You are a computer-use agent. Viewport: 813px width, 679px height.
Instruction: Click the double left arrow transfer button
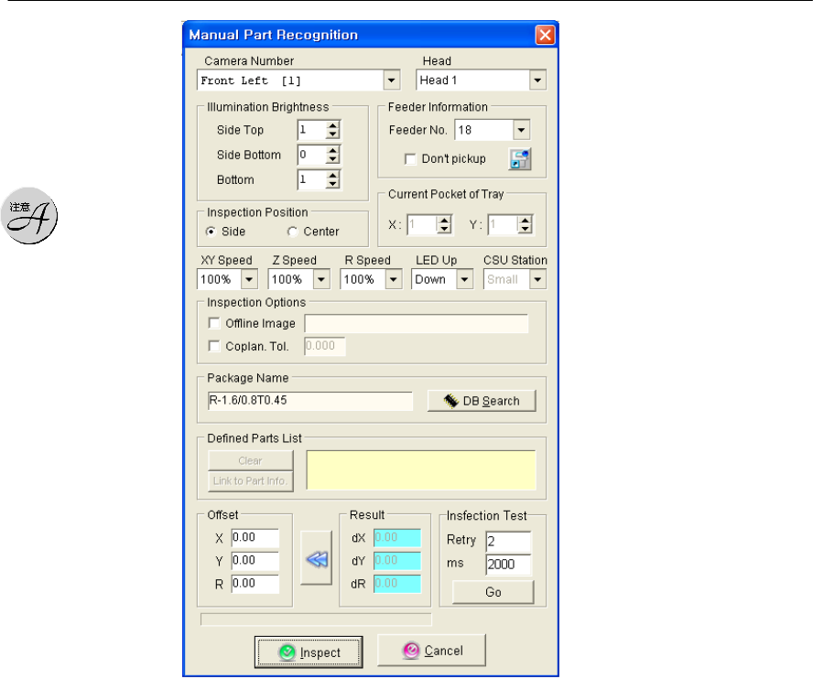(316, 558)
